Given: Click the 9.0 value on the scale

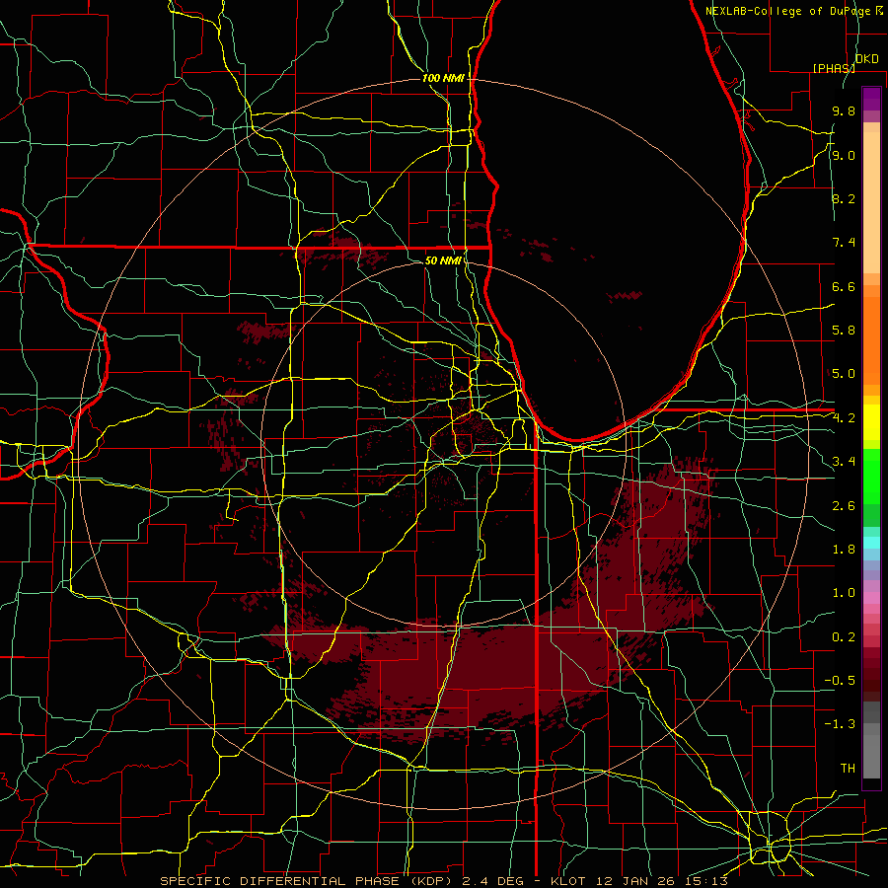Looking at the screenshot, I should (844, 155).
